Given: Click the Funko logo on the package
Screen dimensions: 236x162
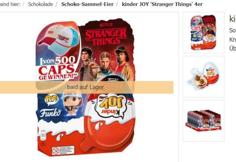Looking at the screenshot, I should click(x=51, y=113).
